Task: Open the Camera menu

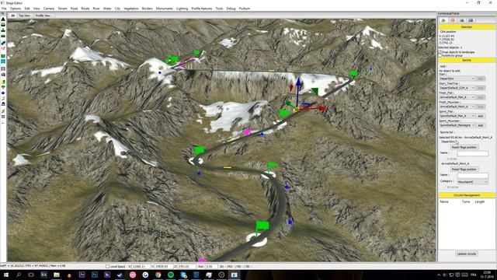Action: pos(49,9)
